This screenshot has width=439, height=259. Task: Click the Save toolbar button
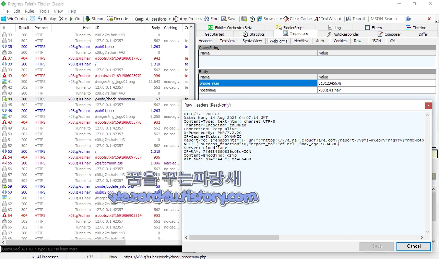[x=229, y=19]
